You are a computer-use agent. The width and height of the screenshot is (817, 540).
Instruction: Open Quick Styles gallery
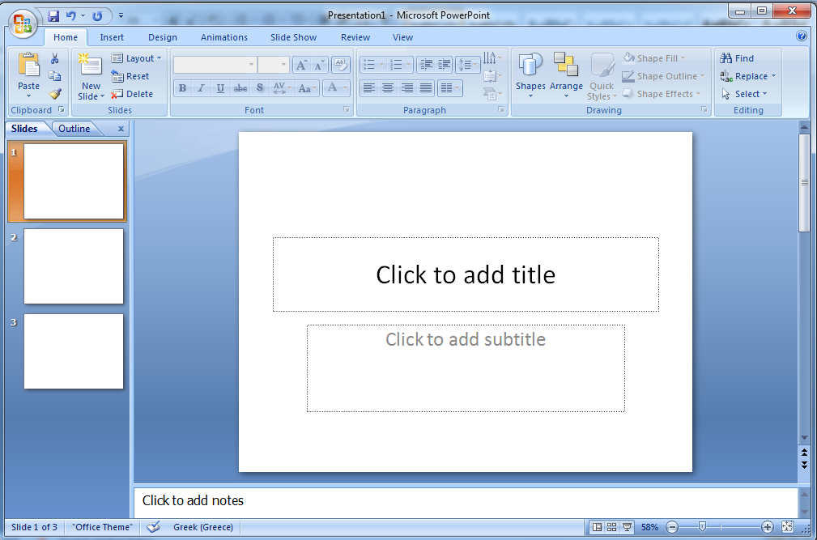click(x=602, y=76)
